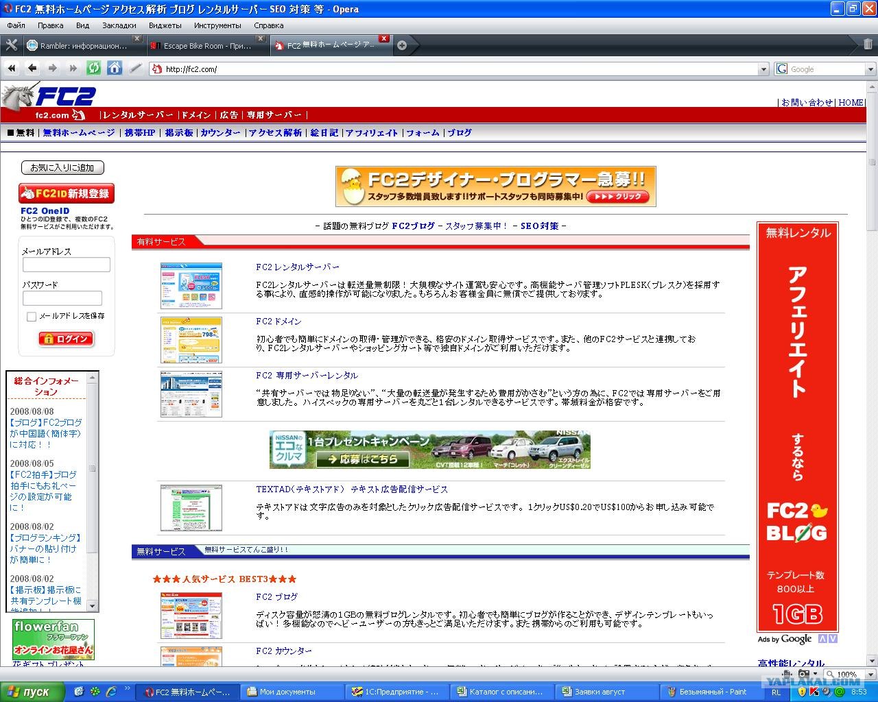
Task: Click the news box scrollbar thumb
Action: click(92, 469)
